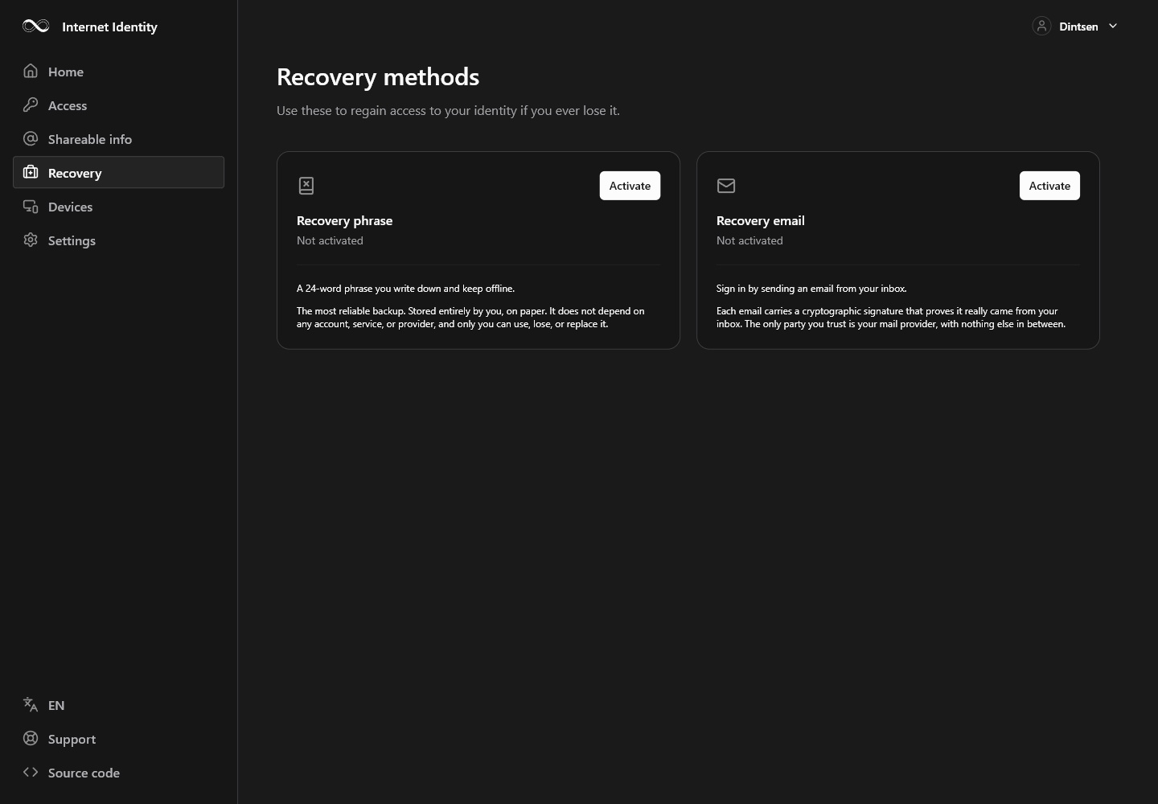
Task: Click the Recovery email envelope icon
Action: [x=726, y=186]
